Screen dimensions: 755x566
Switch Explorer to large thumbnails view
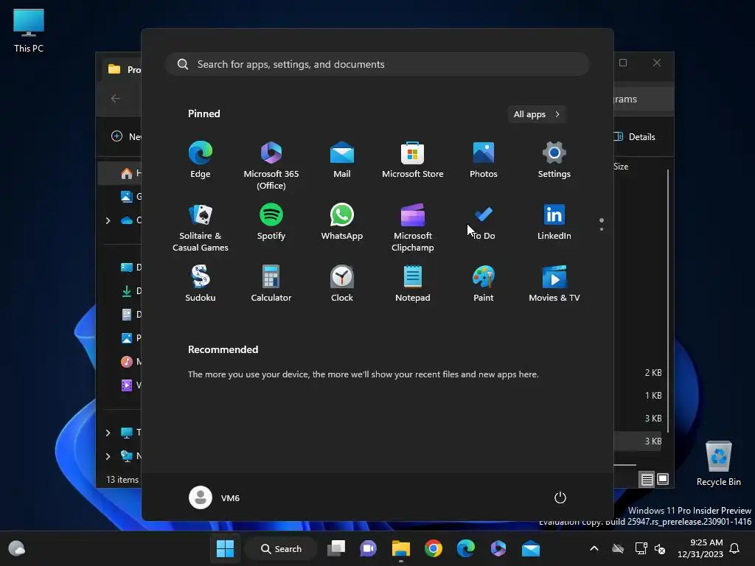point(663,479)
